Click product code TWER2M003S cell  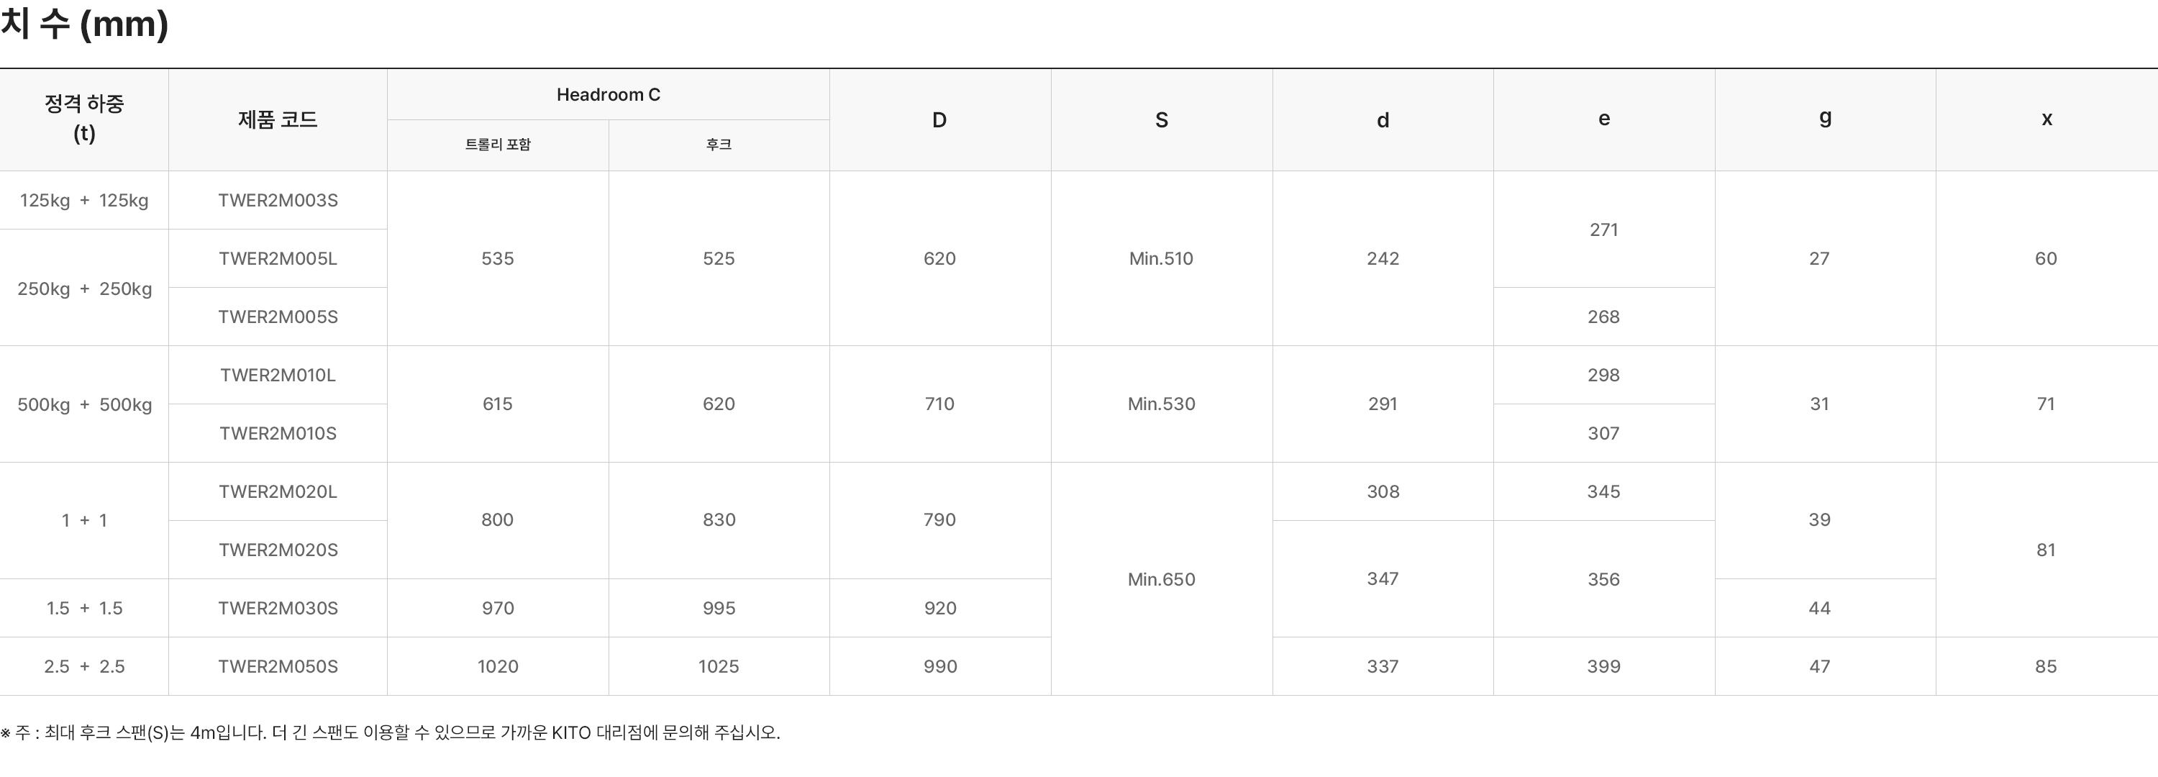click(x=277, y=200)
